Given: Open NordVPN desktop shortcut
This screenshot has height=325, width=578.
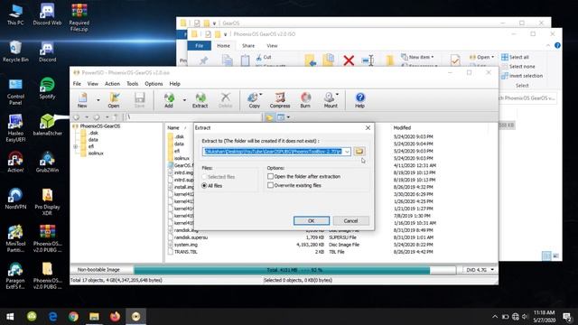Looking at the screenshot, I should click(x=15, y=199).
